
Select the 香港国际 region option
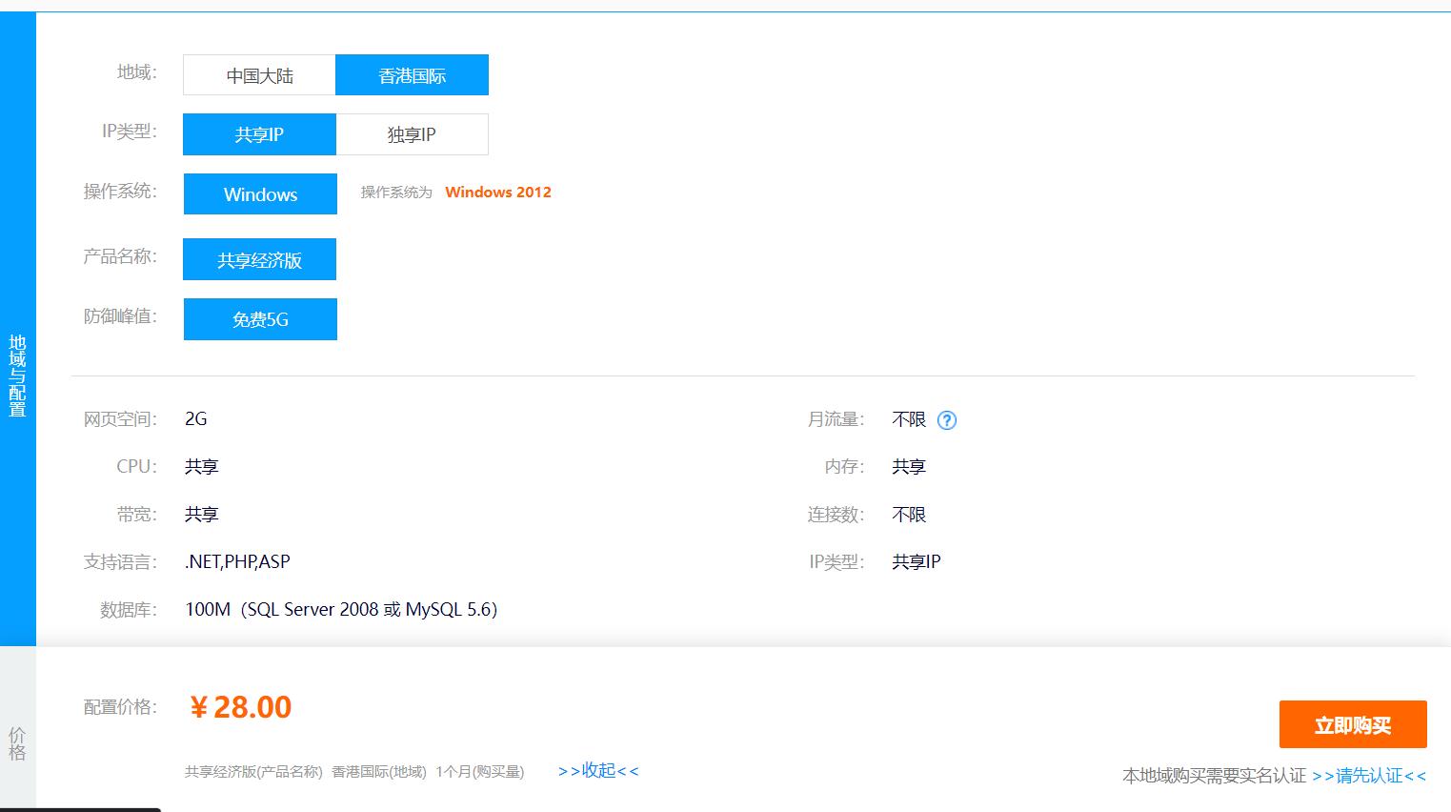tap(412, 74)
